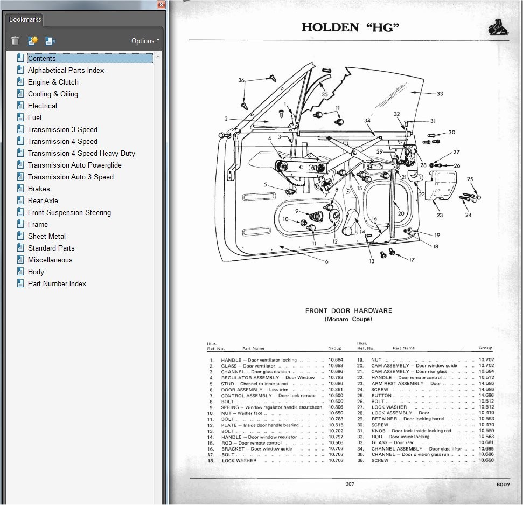Image resolution: width=523 pixels, height=505 pixels.
Task: Go to the Brakes bookmark
Action: 39,189
